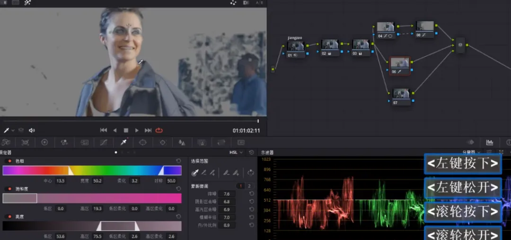Open the Power Window palette

[143, 142]
